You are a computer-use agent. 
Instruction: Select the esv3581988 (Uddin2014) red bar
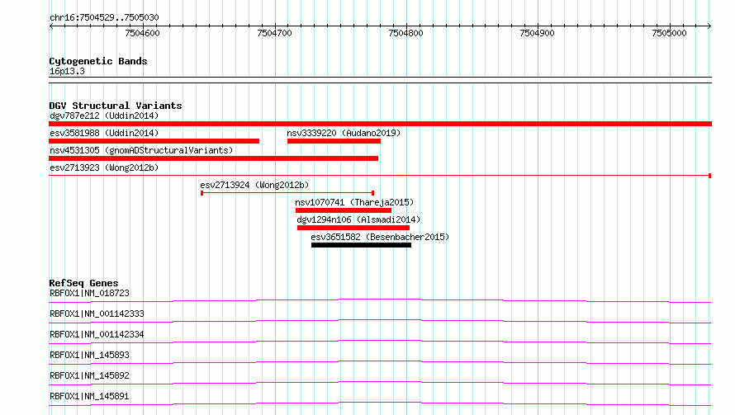coord(154,141)
